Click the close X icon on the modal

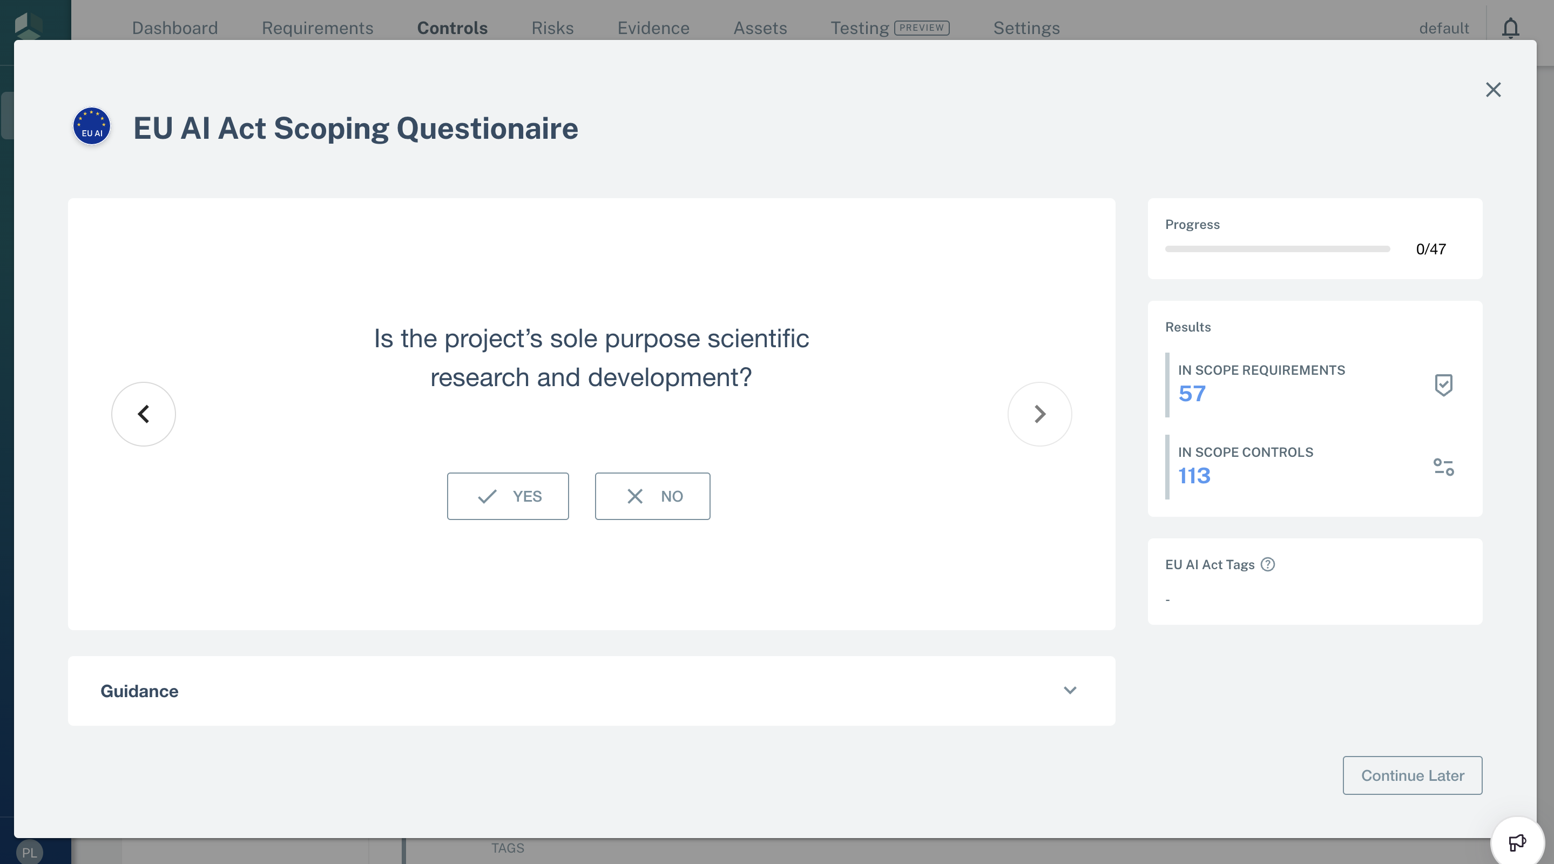1494,90
